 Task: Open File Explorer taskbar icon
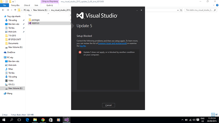(x=35, y=120)
